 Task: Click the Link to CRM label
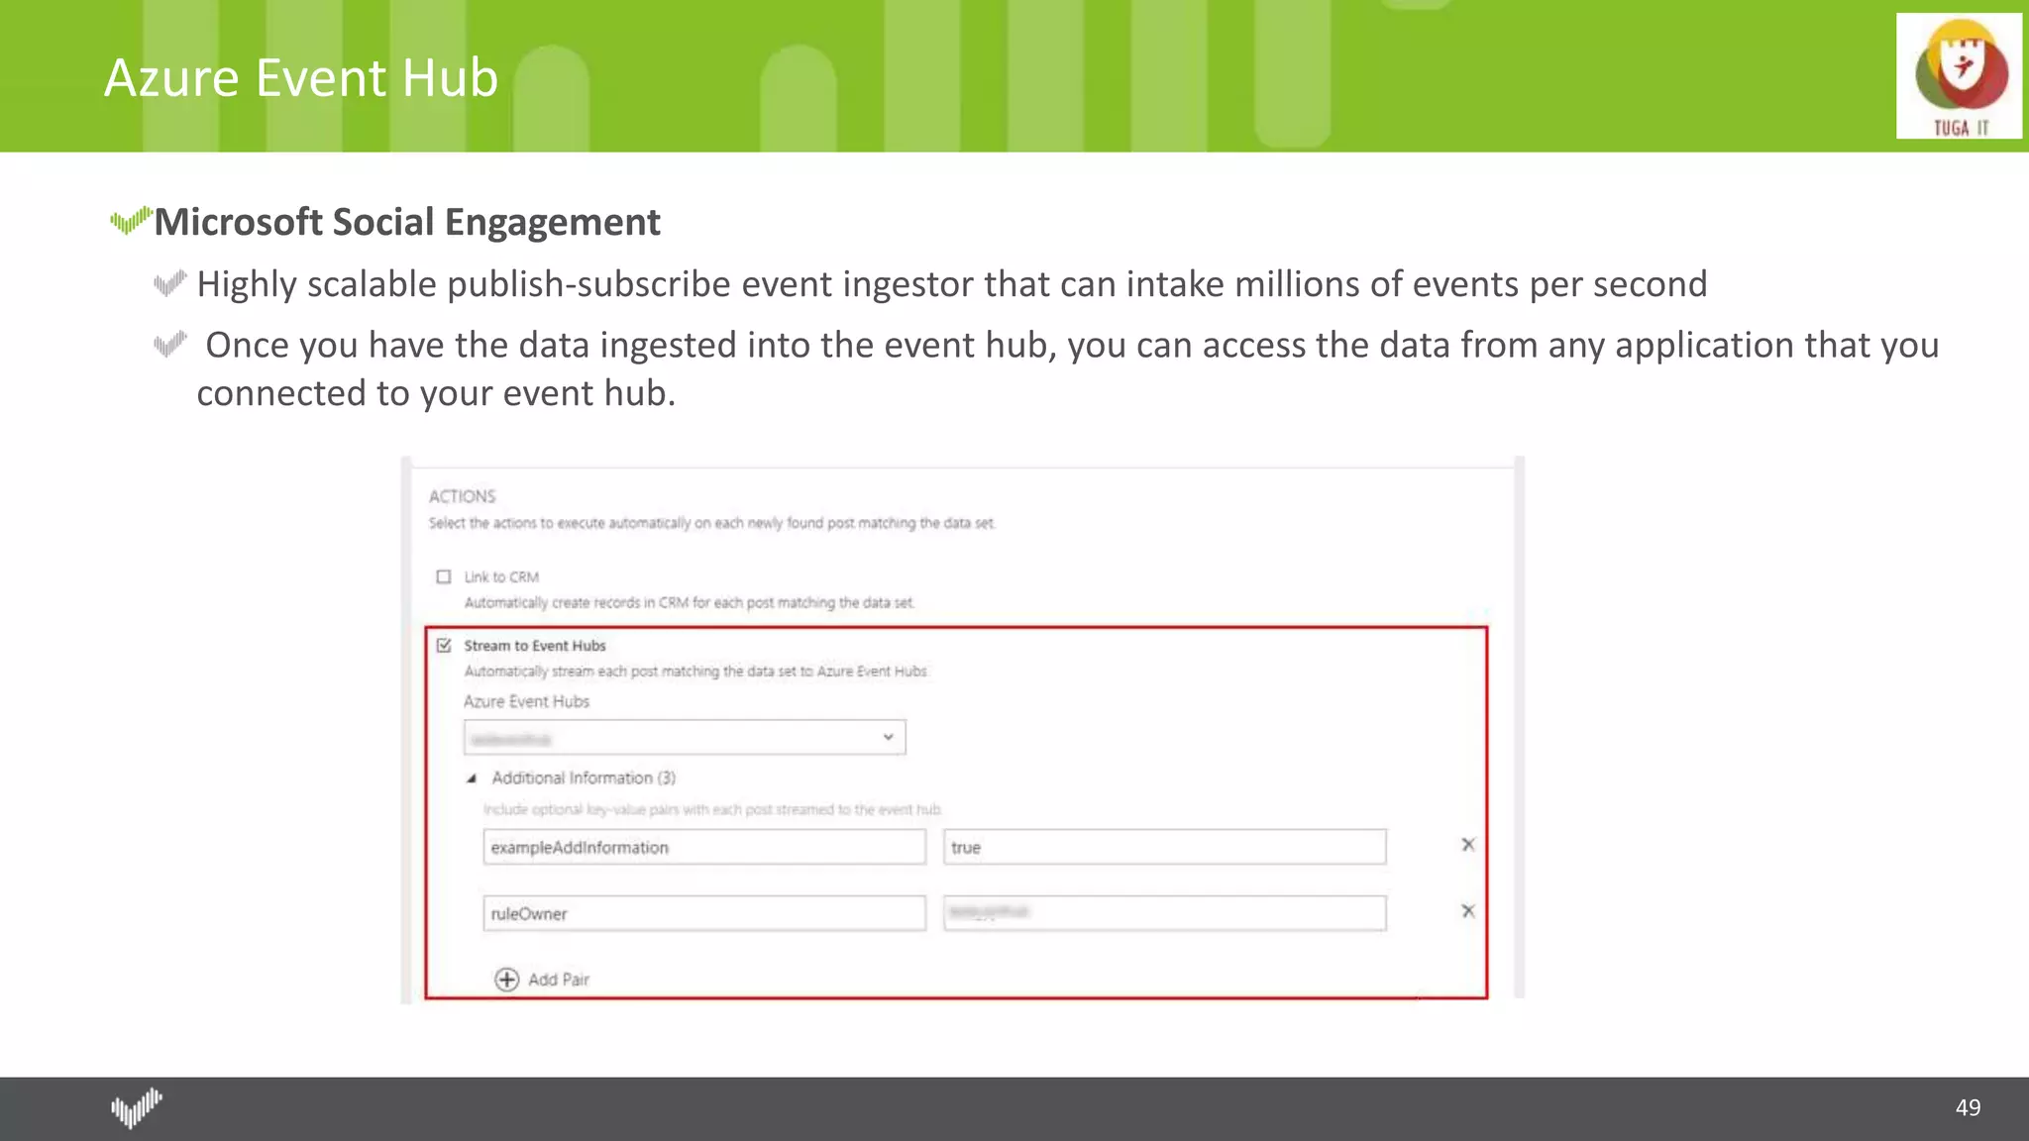click(501, 576)
